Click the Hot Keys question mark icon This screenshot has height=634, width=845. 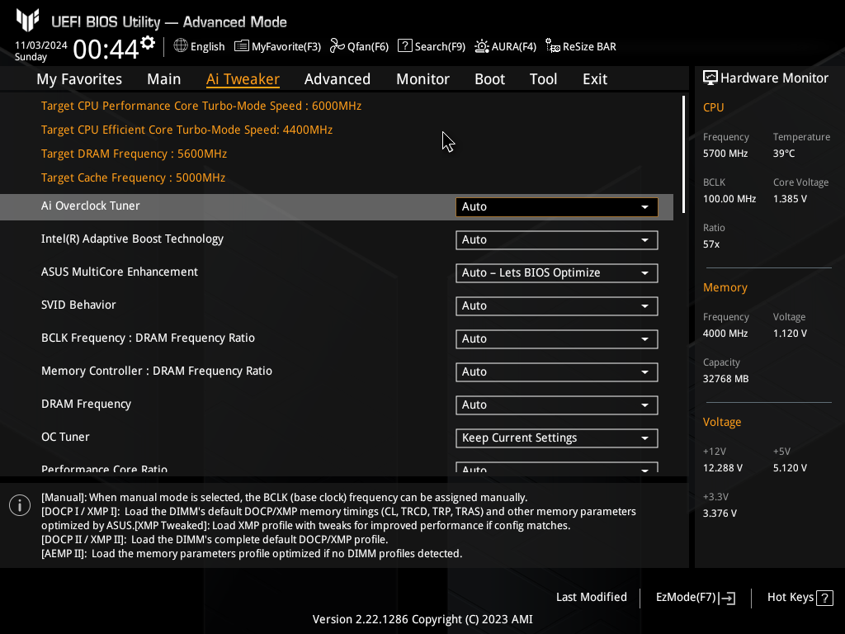click(x=824, y=598)
